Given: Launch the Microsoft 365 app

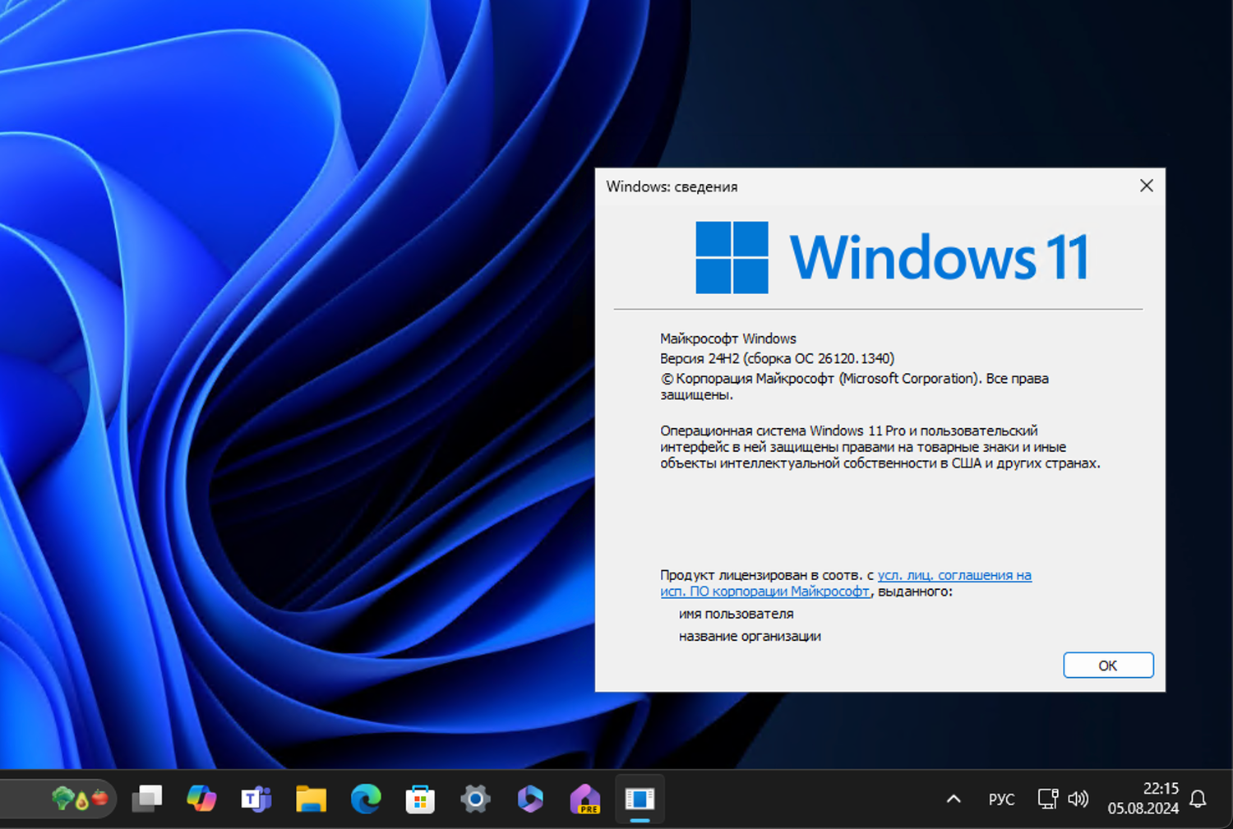Looking at the screenshot, I should 530,798.
